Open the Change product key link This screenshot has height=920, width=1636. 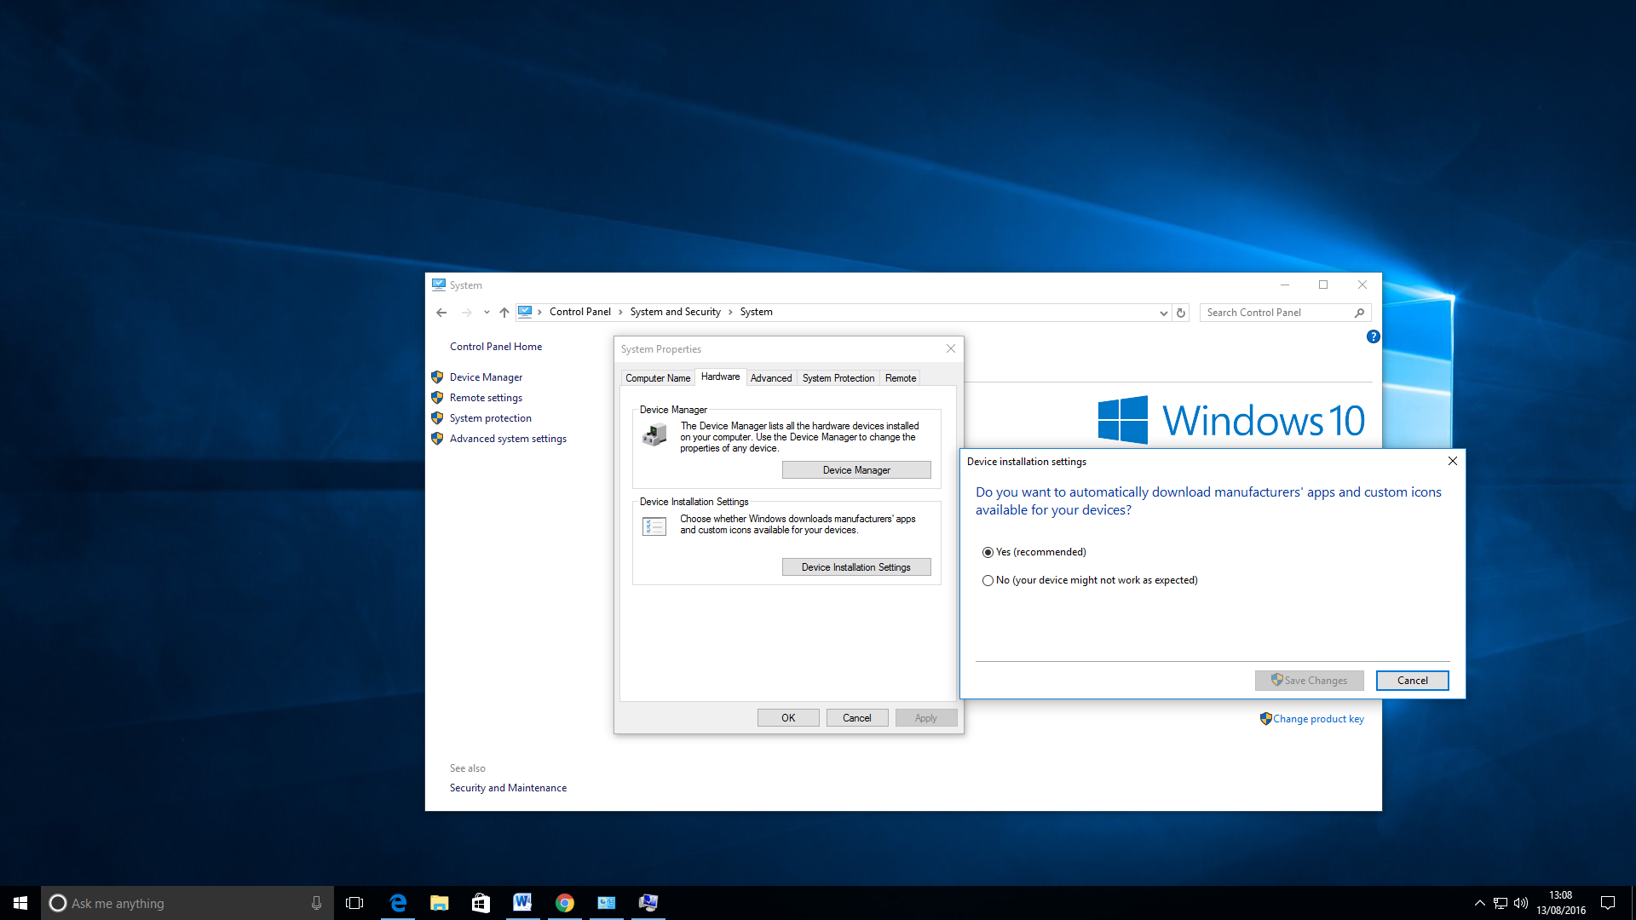pos(1317,719)
